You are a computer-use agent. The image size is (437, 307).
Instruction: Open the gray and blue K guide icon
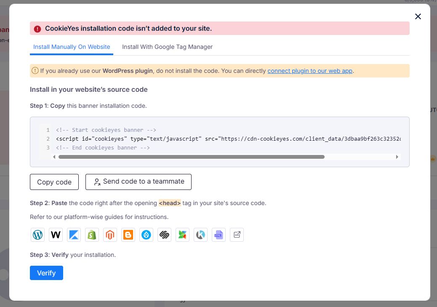tap(201, 235)
